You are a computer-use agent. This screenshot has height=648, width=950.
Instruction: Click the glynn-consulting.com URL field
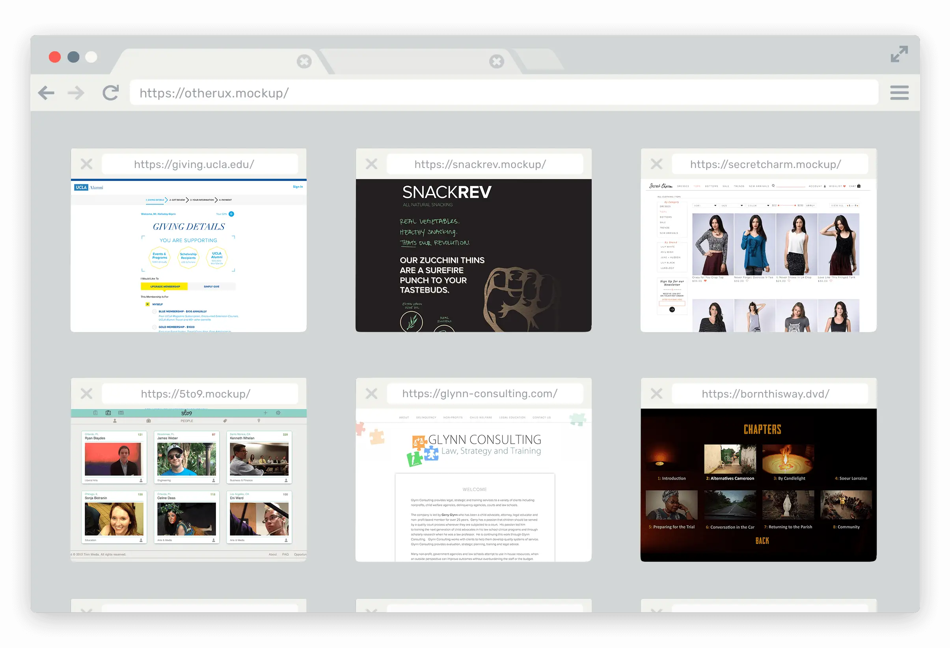485,394
